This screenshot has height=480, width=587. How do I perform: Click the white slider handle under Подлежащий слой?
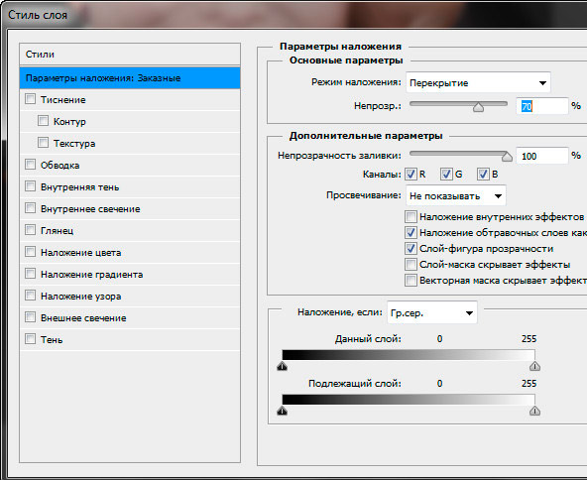534,412
